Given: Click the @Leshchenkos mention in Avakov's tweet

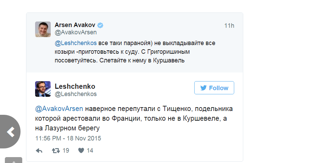Looking at the screenshot, I should (x=75, y=43).
